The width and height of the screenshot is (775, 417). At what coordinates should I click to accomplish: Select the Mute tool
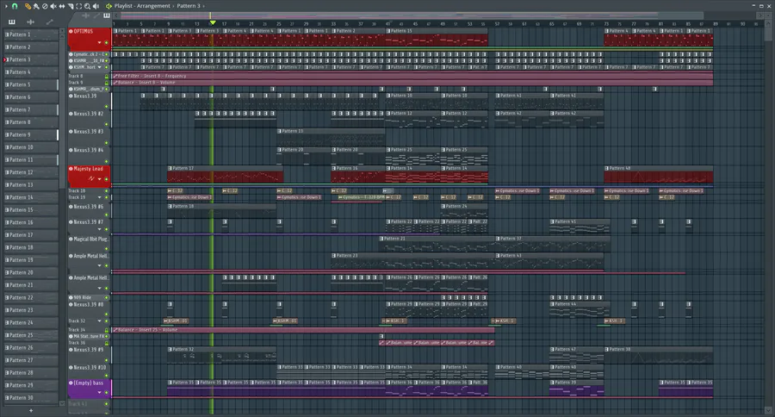click(x=53, y=6)
